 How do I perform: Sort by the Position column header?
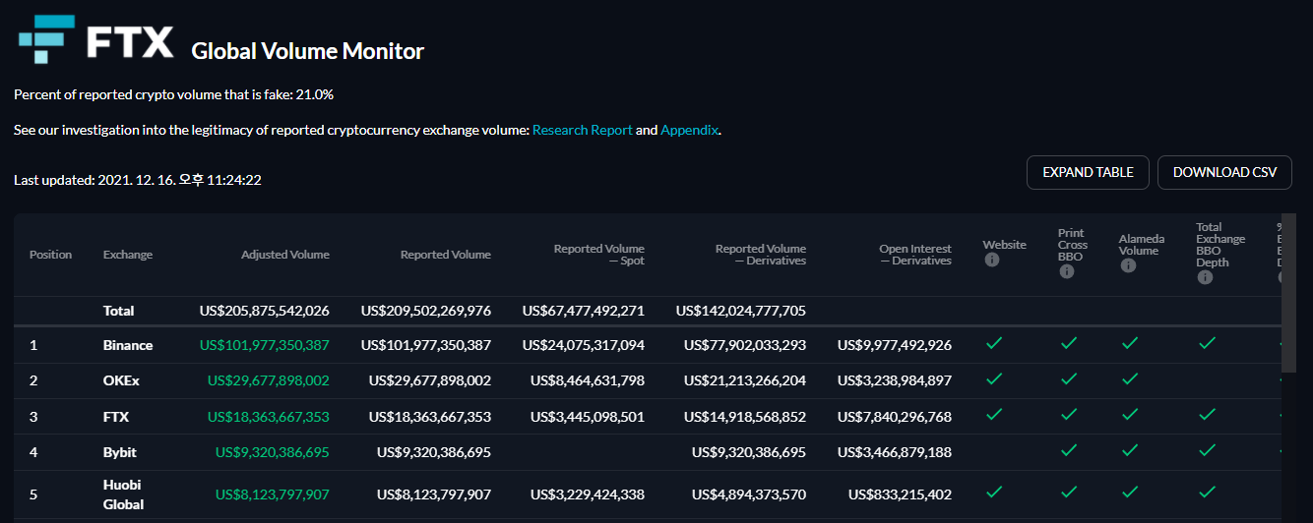tap(51, 255)
